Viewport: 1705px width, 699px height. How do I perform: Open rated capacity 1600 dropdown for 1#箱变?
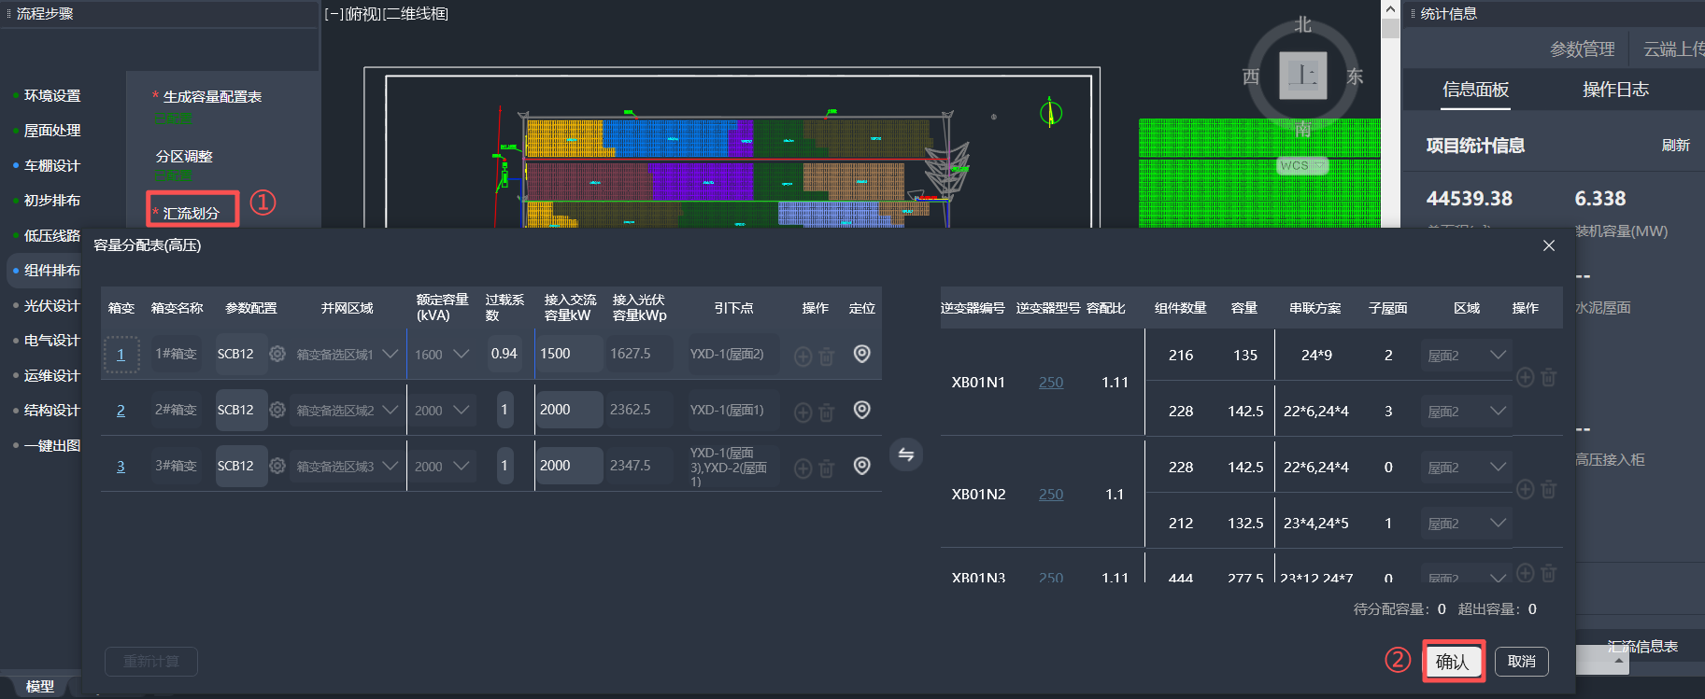coord(461,354)
